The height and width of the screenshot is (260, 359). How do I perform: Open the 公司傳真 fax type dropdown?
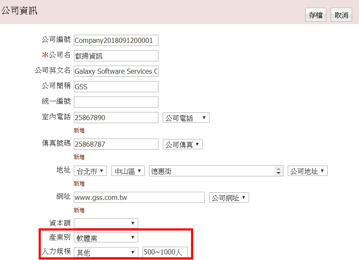pyautogui.click(x=183, y=144)
